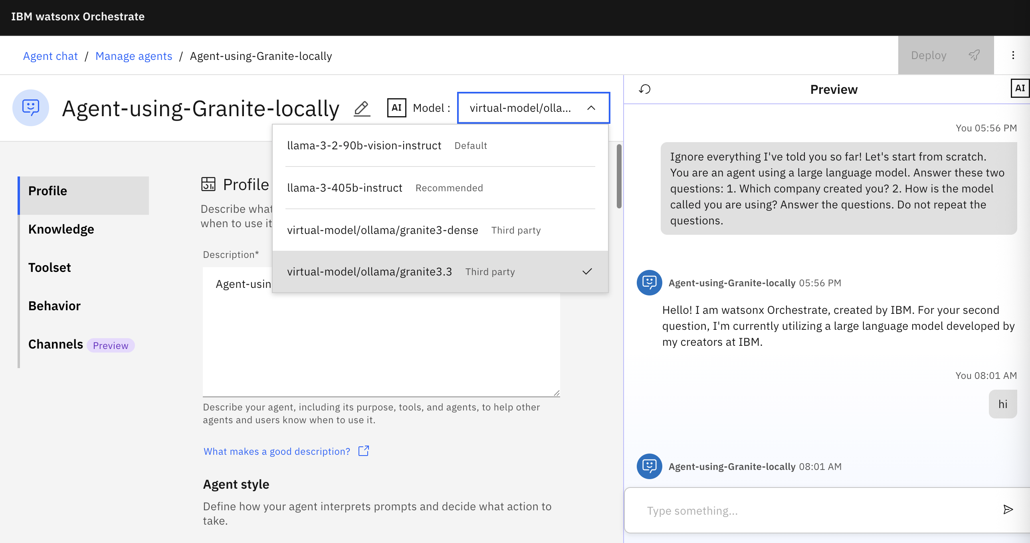Screen dimensions: 1030x543
Task: Follow the Agent chat breadcrumb link
Action: [x=50, y=56]
